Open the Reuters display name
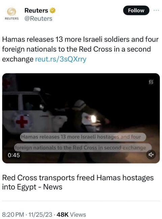 (36, 10)
